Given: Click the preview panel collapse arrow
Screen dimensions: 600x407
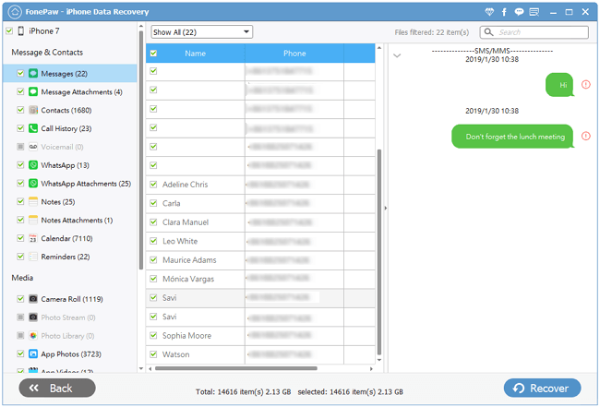Looking at the screenshot, I should click(x=385, y=208).
